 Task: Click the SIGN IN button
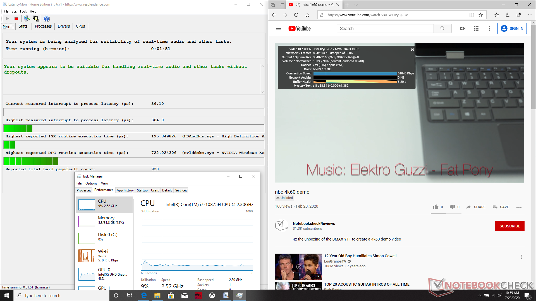tap(512, 28)
